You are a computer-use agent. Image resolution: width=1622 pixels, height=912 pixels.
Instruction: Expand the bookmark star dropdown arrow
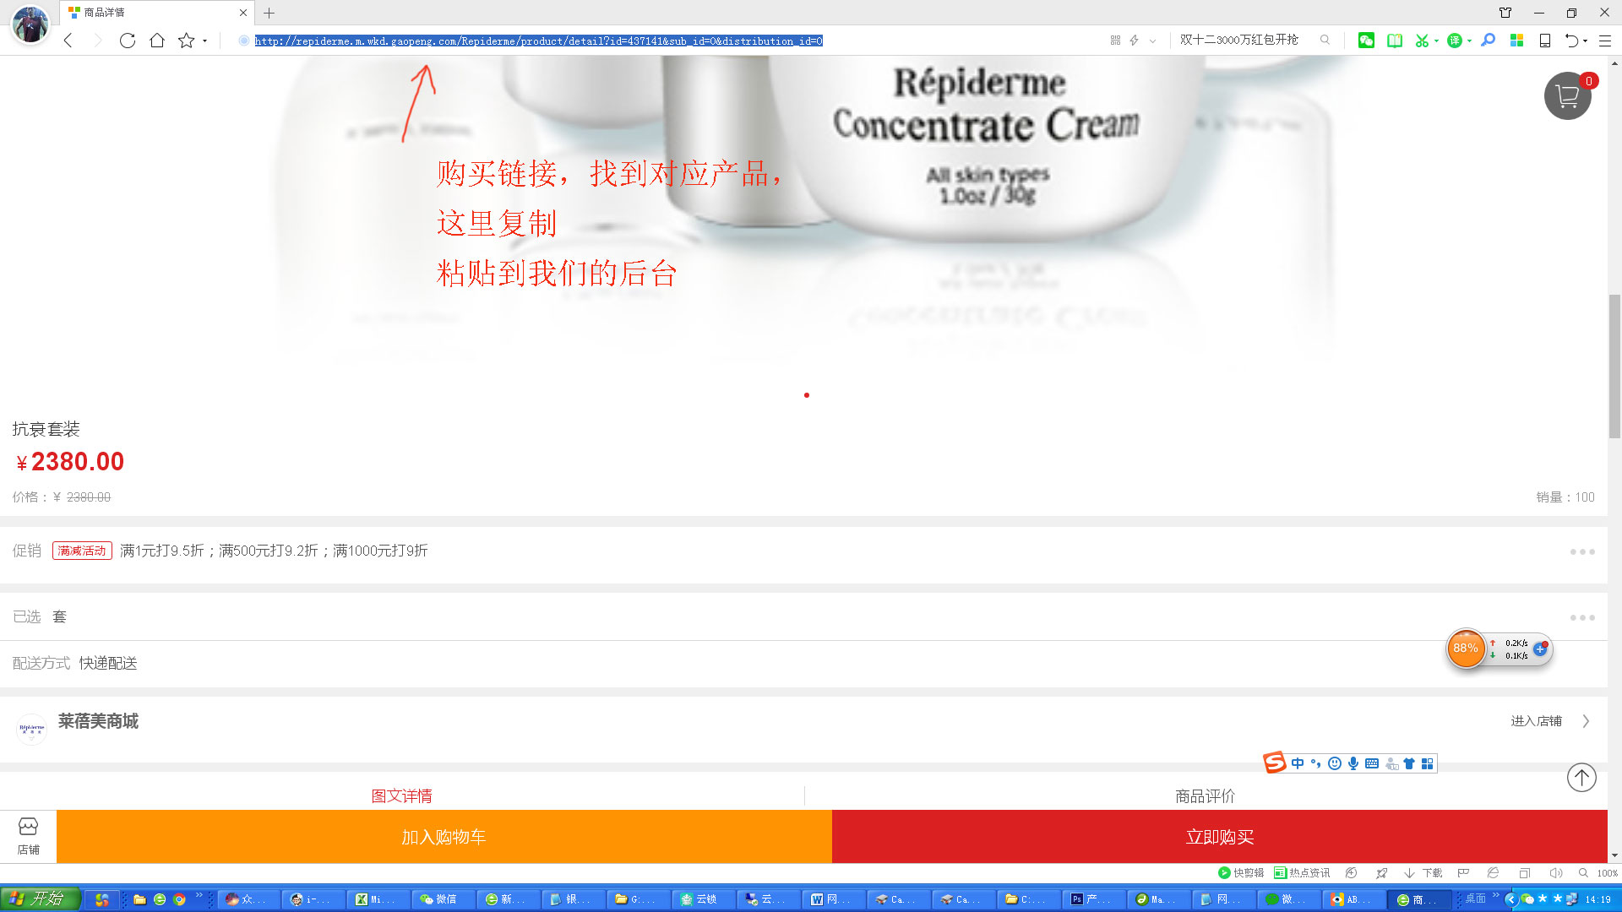[205, 41]
